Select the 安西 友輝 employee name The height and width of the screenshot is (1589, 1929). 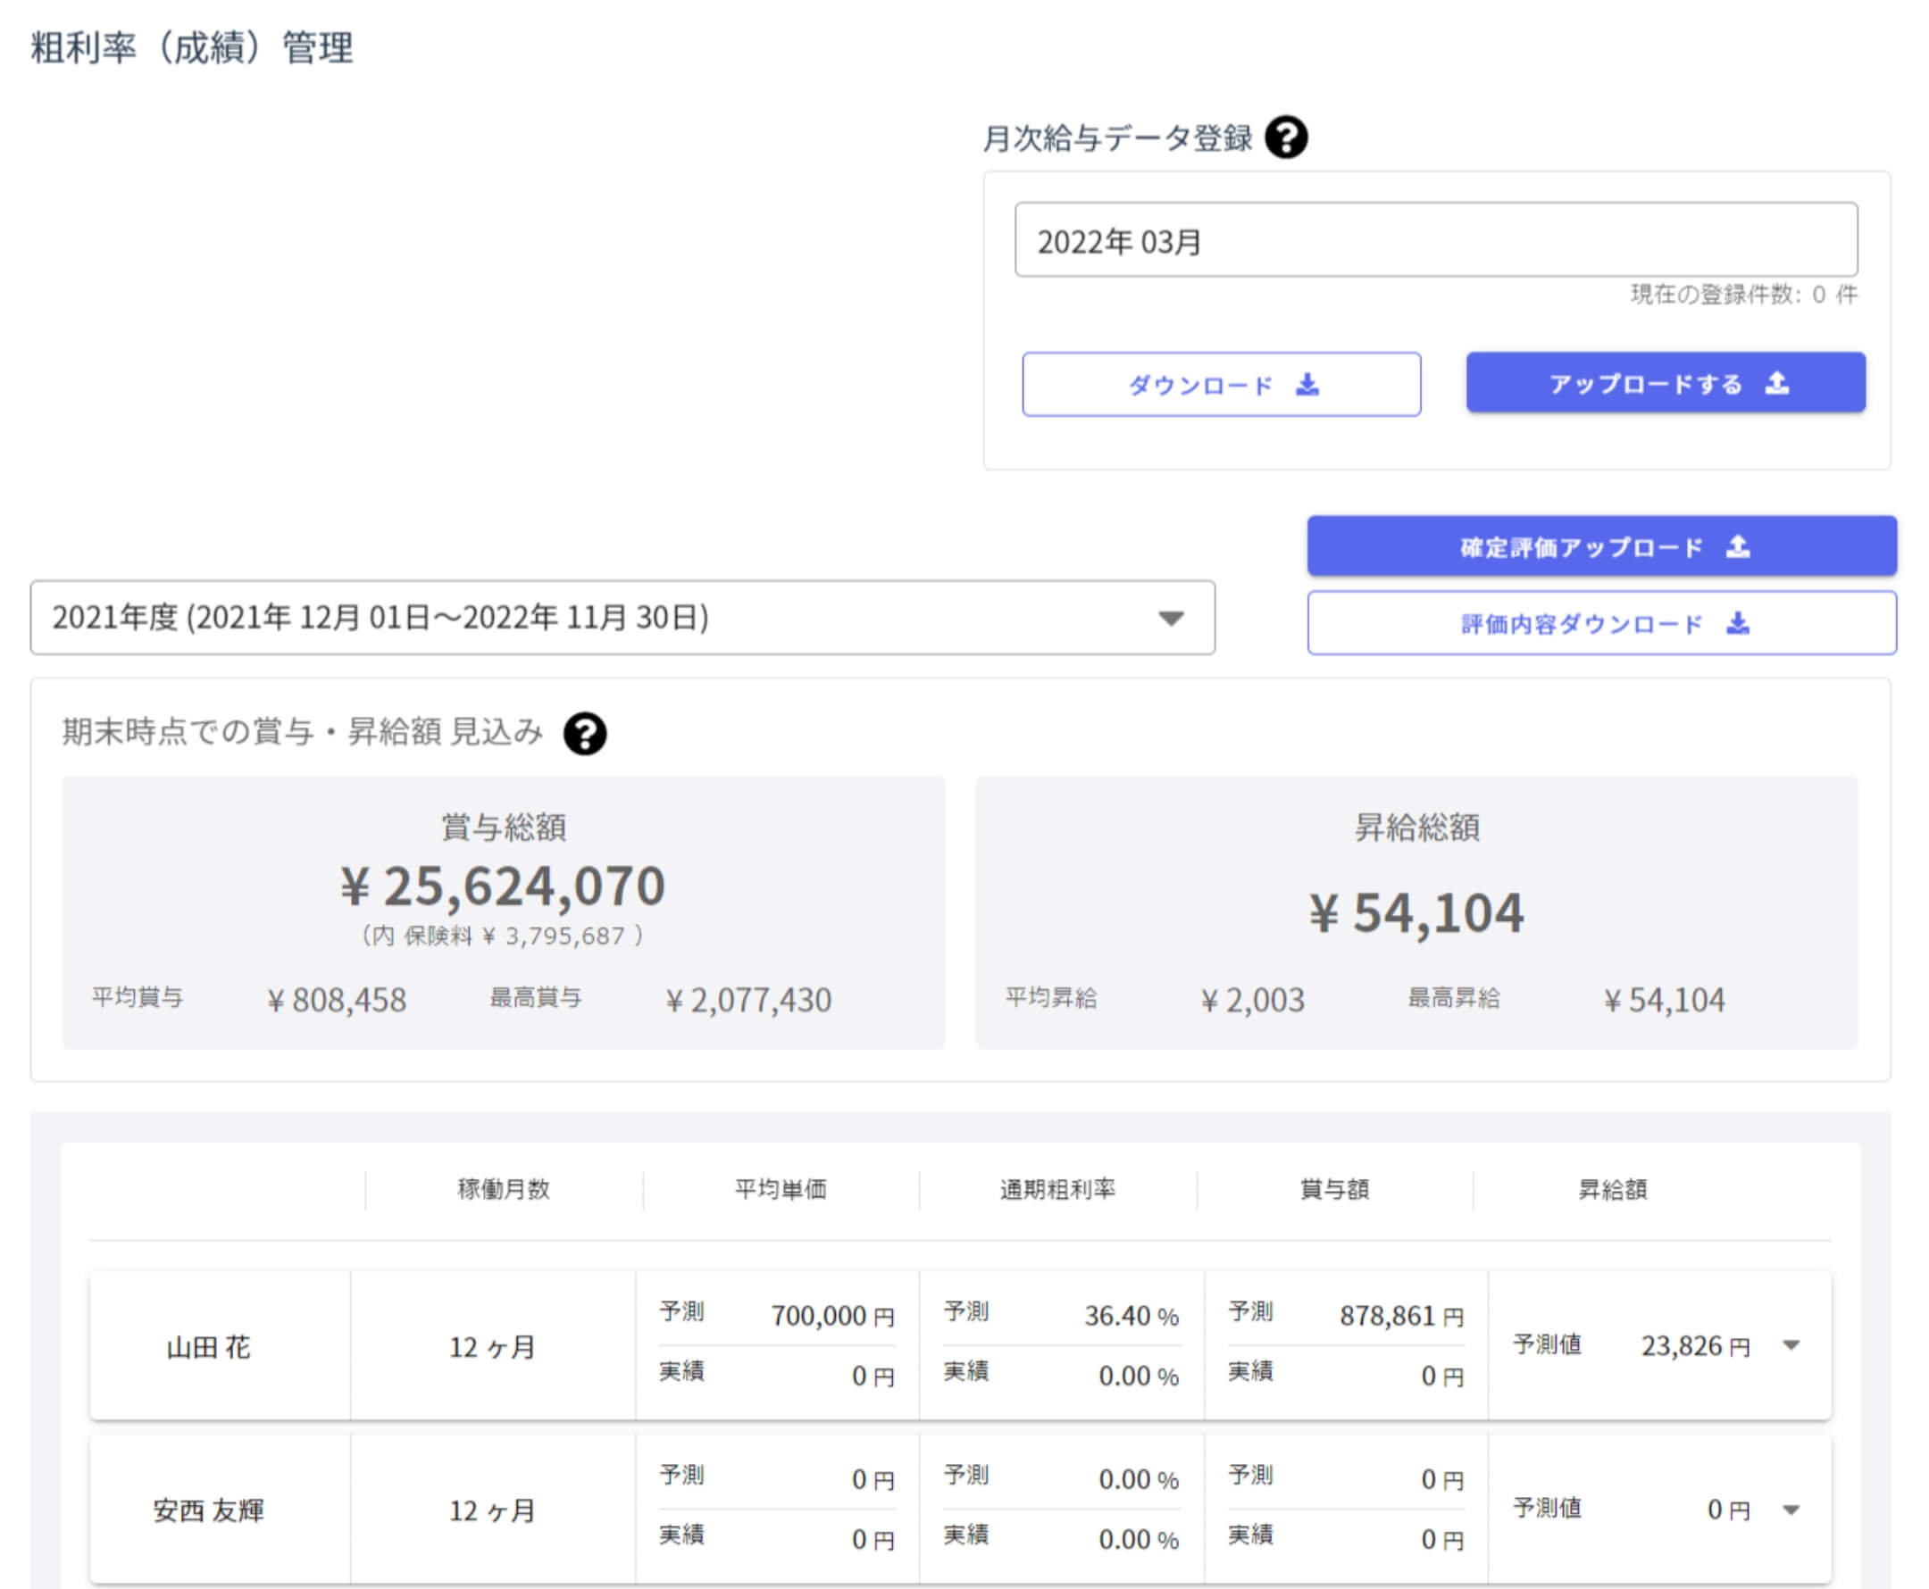pyautogui.click(x=208, y=1510)
